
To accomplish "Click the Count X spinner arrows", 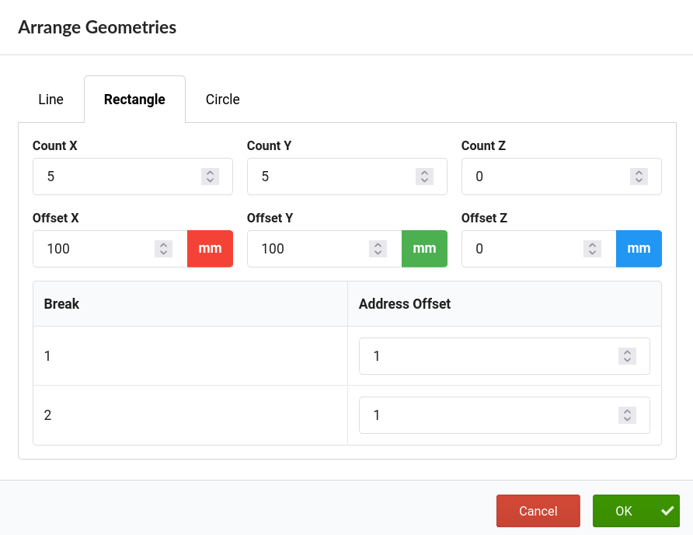I will 210,177.
